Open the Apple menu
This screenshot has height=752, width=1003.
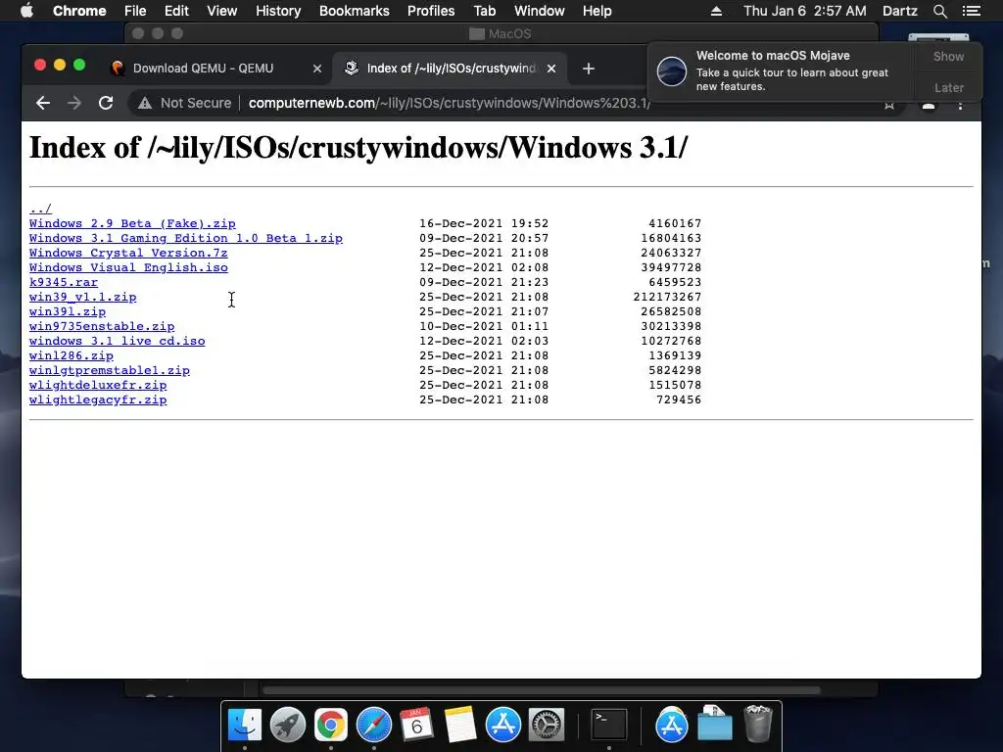point(26,11)
